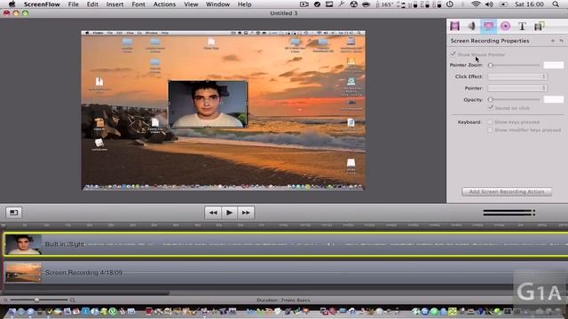Click the timeline zoom-out magnifier icon
The image size is (568, 319).
pyautogui.click(x=5, y=300)
